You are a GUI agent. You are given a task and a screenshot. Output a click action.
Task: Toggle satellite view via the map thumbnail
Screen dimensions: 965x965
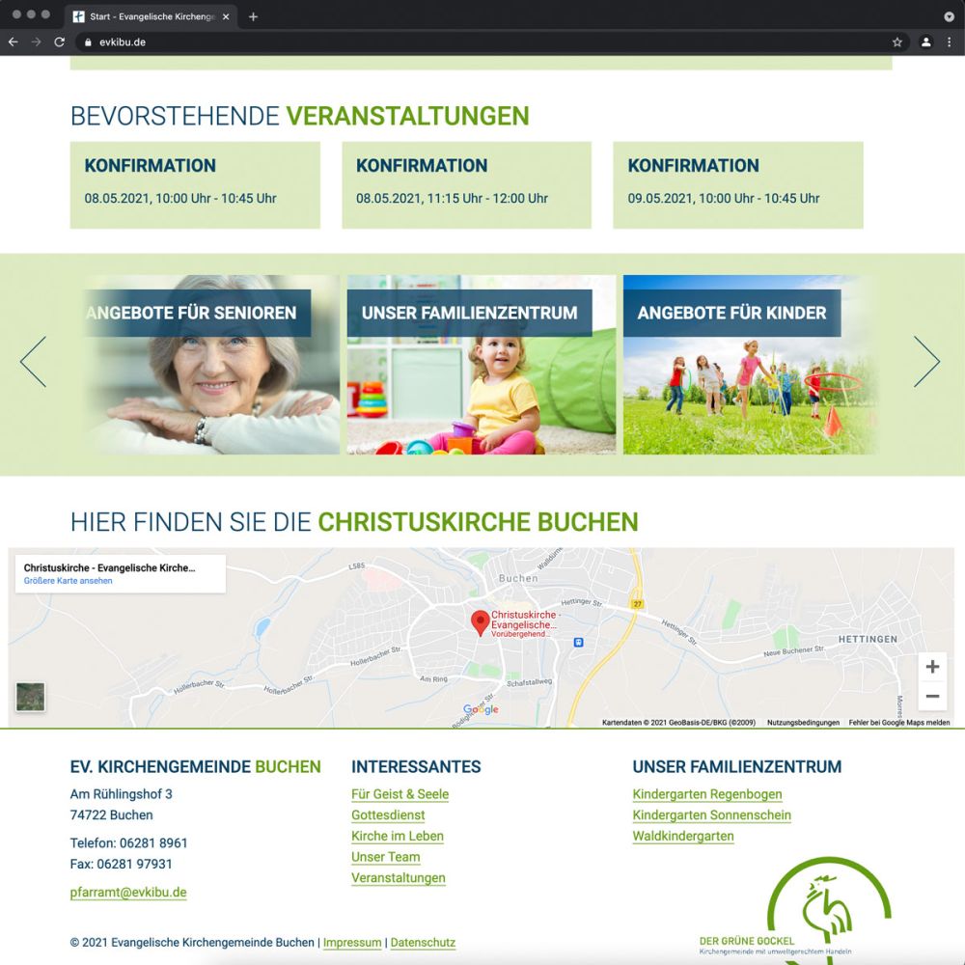[30, 698]
